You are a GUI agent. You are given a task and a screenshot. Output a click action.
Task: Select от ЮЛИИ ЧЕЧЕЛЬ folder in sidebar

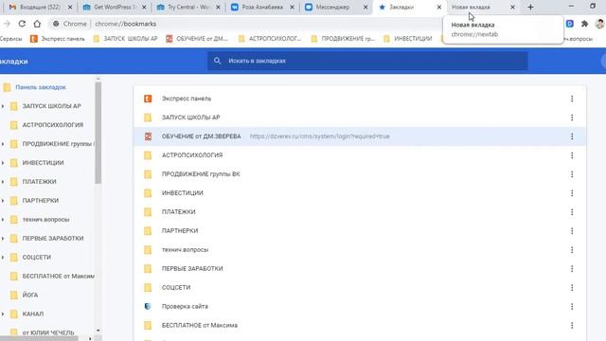48,332
